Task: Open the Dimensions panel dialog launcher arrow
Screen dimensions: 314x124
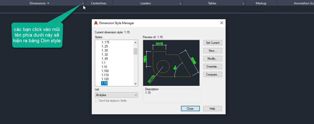Action: point(83,4)
